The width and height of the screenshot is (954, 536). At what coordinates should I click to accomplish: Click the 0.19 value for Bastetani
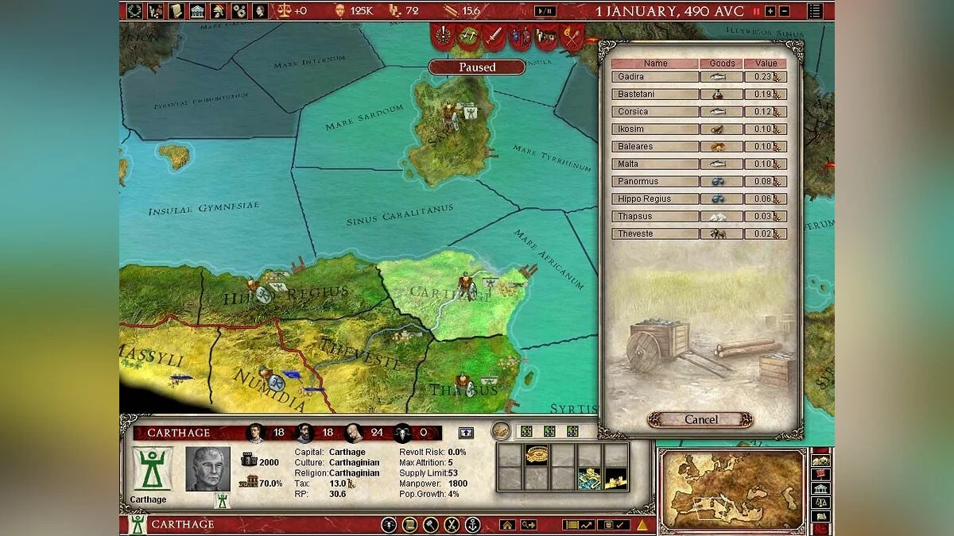click(x=766, y=94)
